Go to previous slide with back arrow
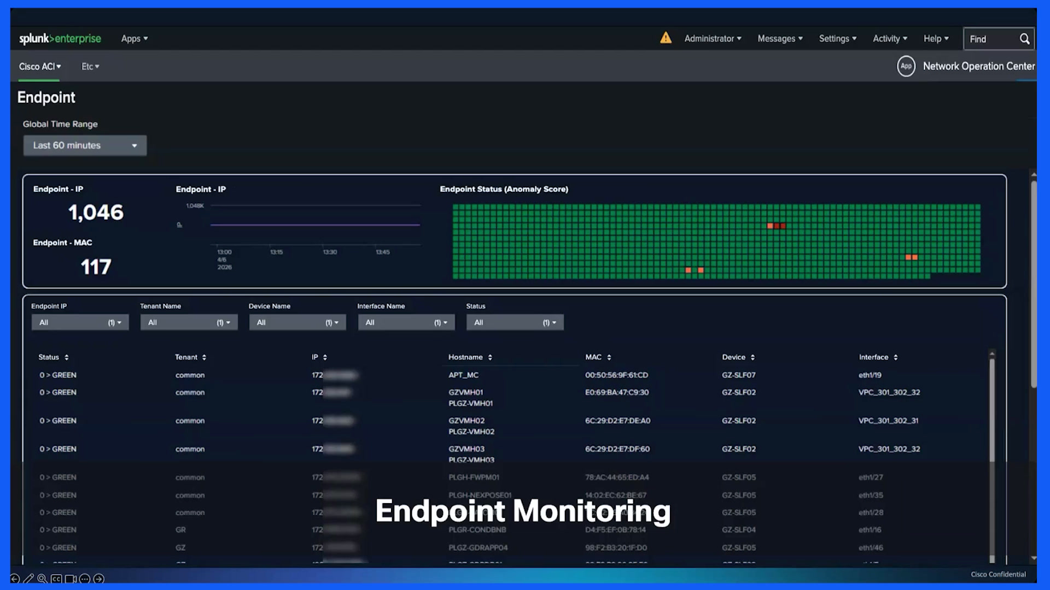 click(x=15, y=579)
